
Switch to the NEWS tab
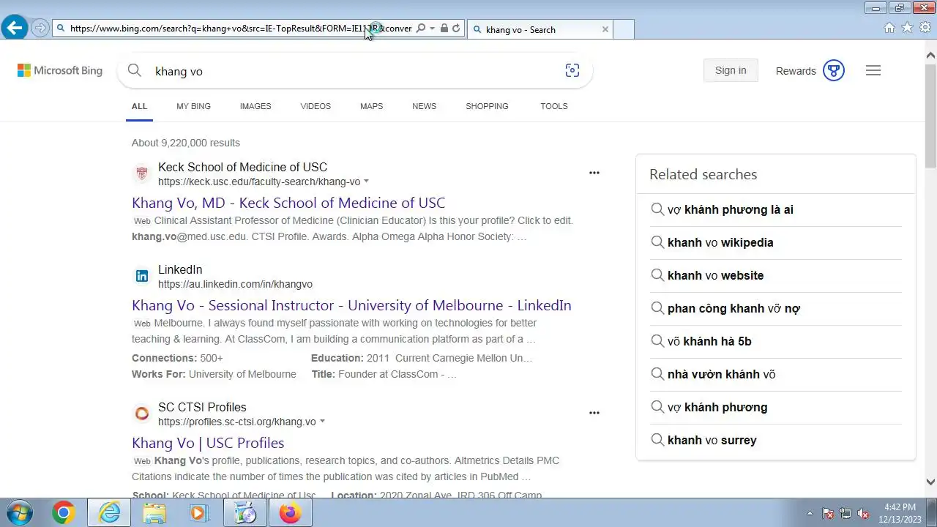click(x=424, y=106)
